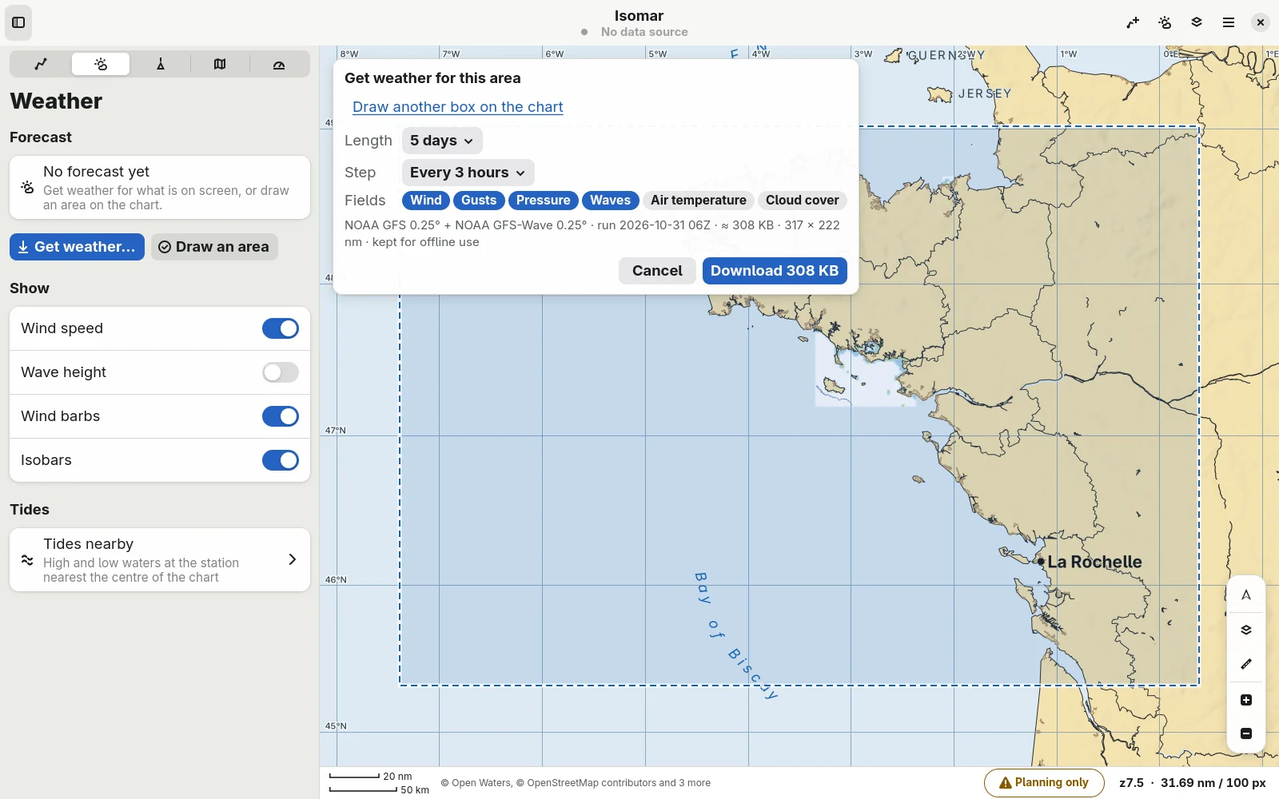Viewport: 1279px width, 799px height.
Task: Close the Isomar window
Action: point(1261,22)
